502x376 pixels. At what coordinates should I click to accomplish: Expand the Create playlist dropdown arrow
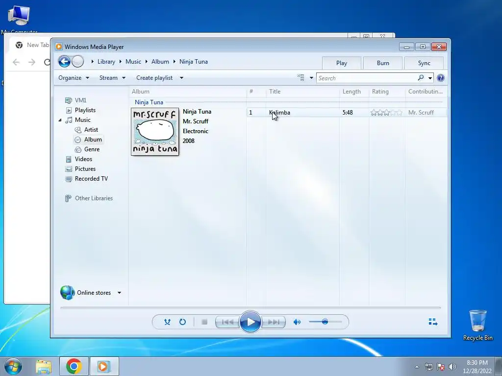click(181, 78)
